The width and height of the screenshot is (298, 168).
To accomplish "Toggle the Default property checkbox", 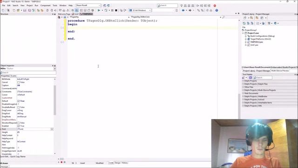I will click(19, 101).
